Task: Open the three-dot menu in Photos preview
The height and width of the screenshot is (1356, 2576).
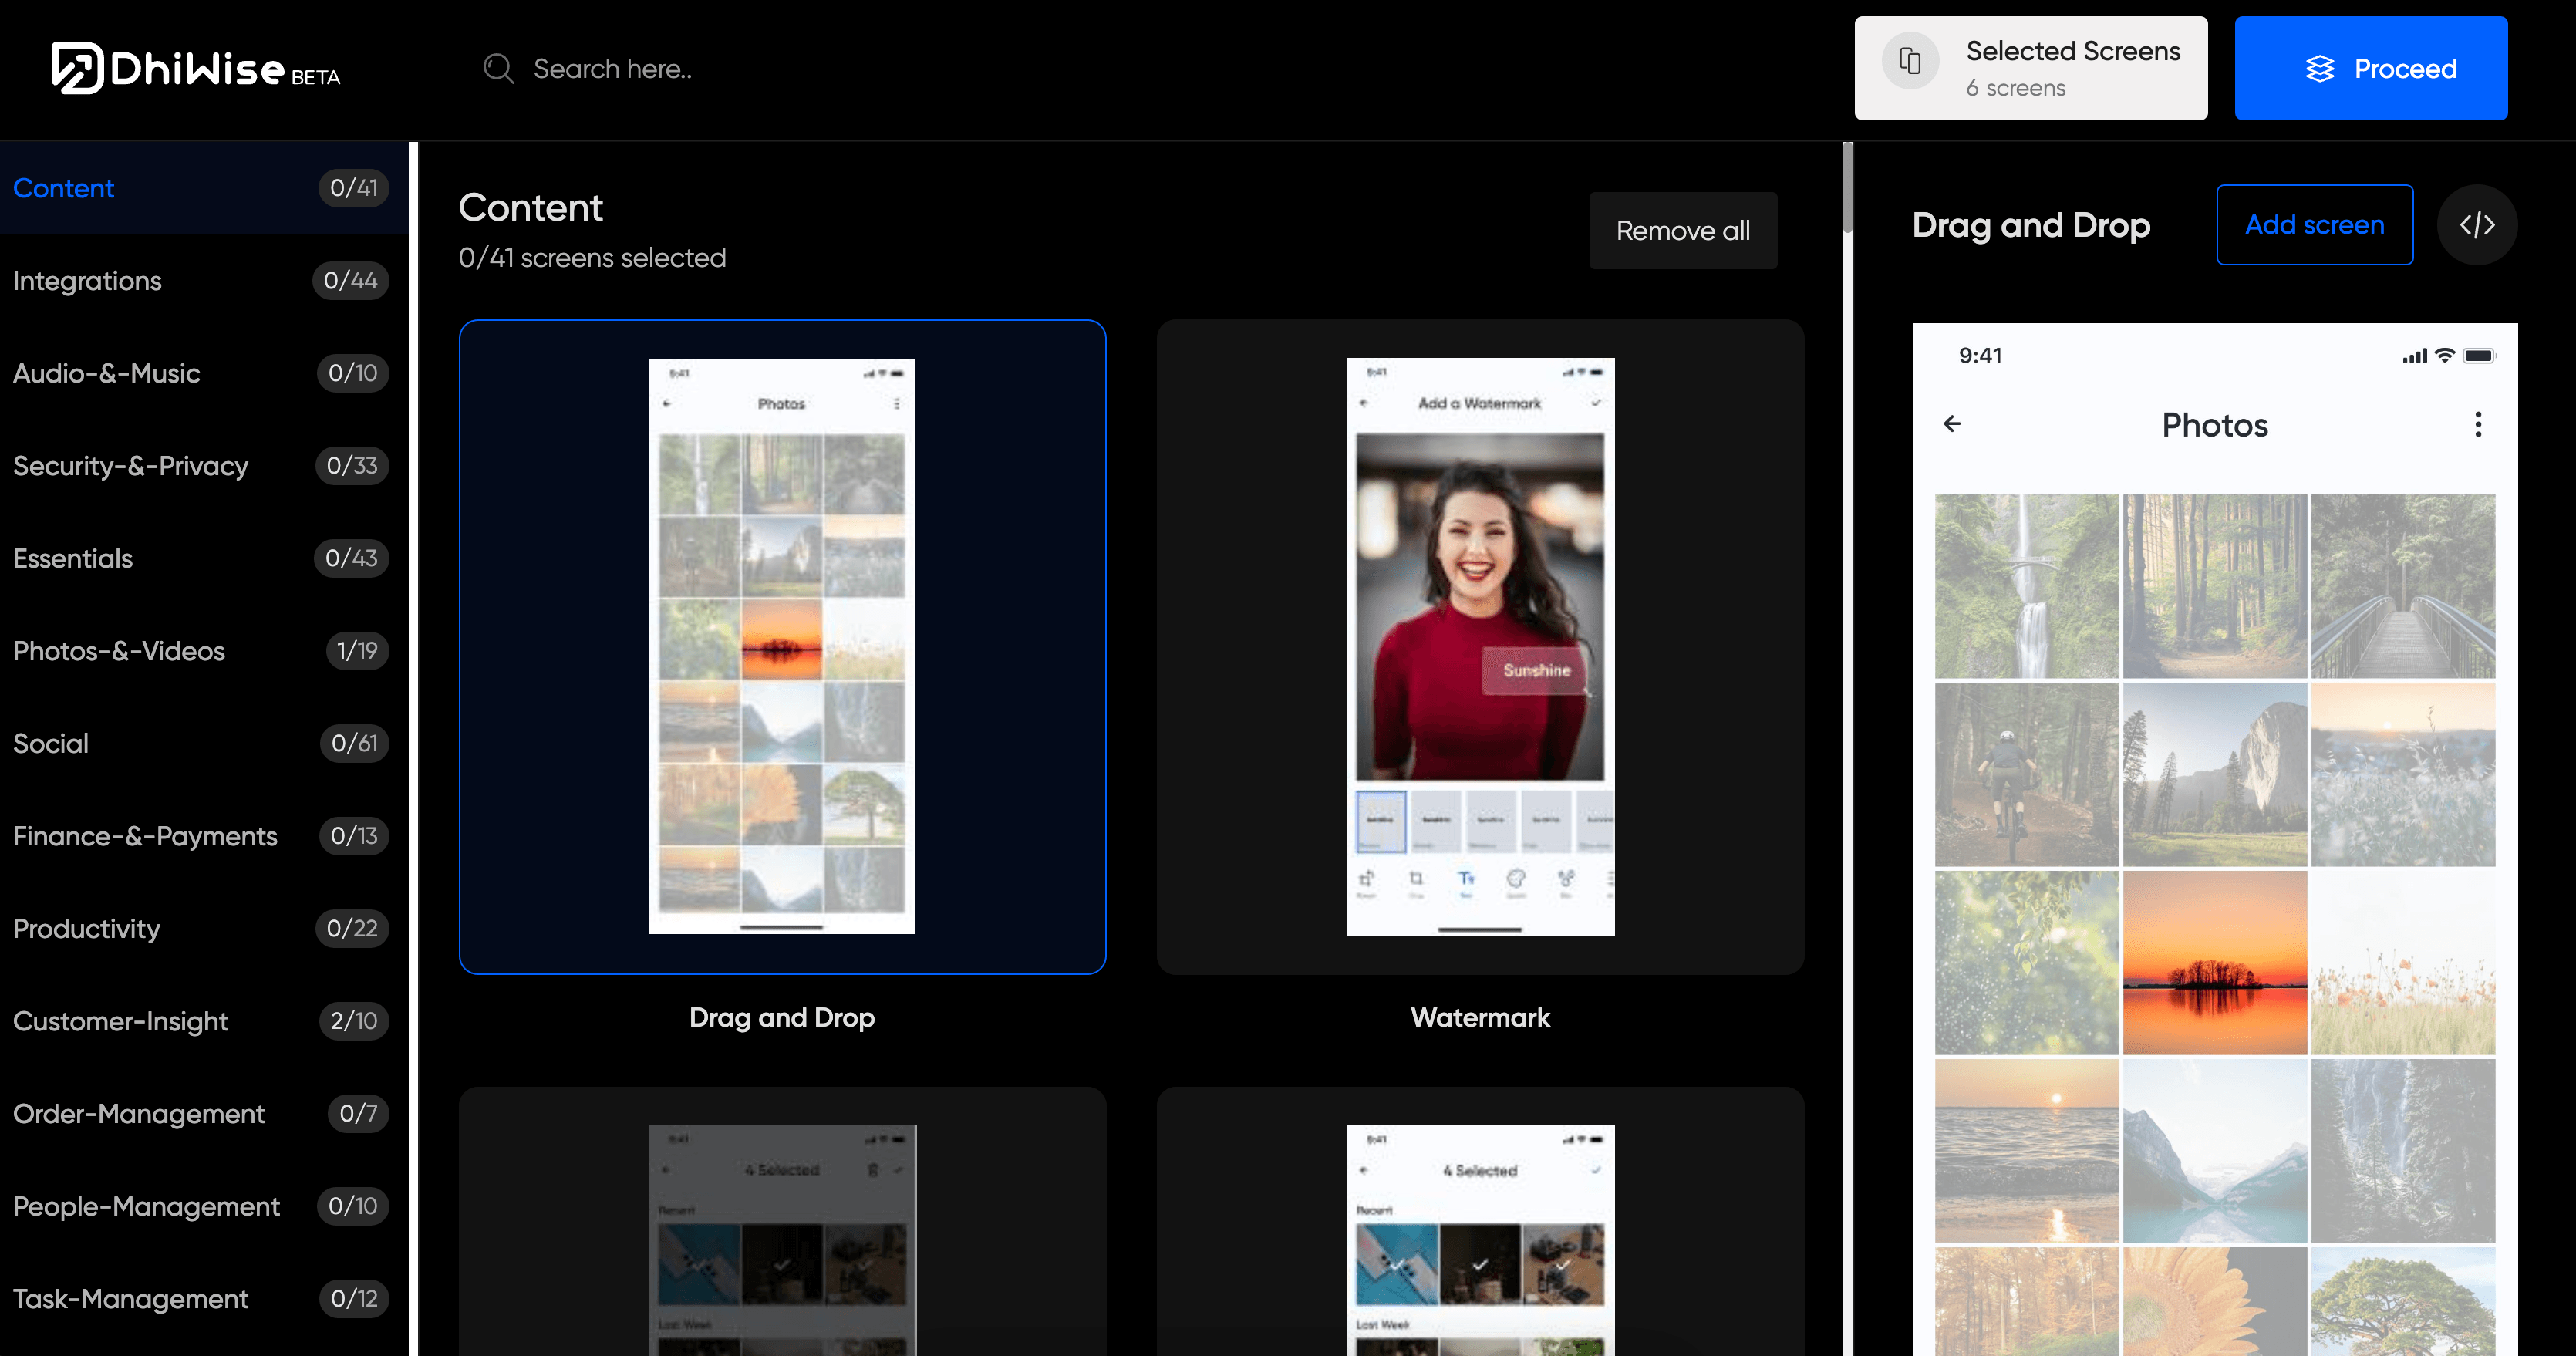Action: point(2478,424)
